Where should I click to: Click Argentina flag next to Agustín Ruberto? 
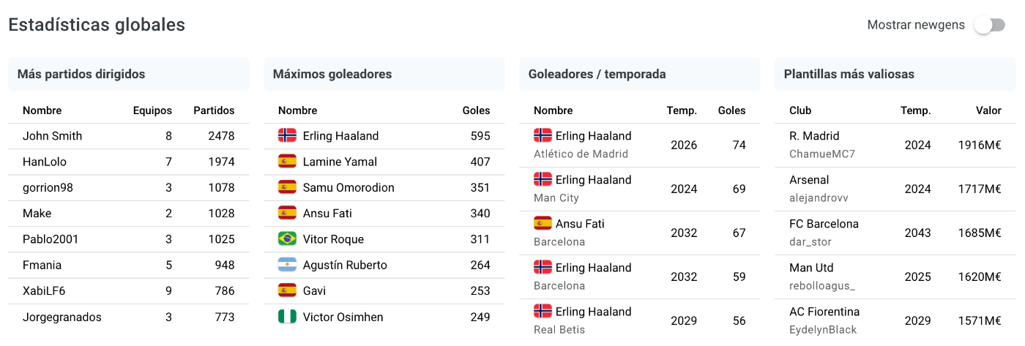[x=287, y=265]
